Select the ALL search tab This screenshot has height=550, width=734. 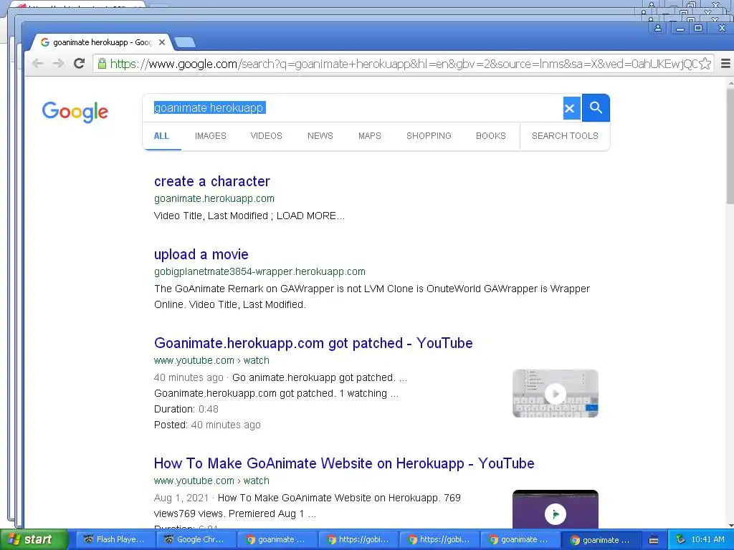click(x=161, y=135)
